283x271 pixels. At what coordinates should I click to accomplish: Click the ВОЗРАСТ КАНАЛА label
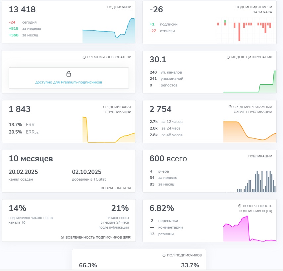(116, 188)
